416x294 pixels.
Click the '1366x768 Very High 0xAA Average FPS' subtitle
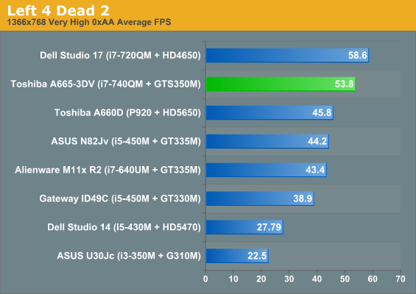pos(89,22)
